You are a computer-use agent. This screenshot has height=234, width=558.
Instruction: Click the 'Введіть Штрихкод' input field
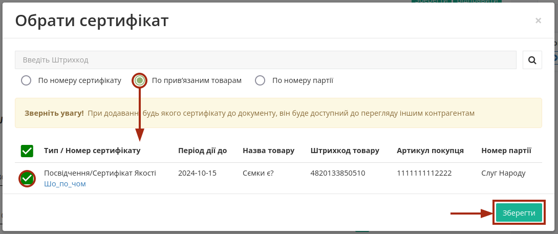pyautogui.click(x=266, y=60)
